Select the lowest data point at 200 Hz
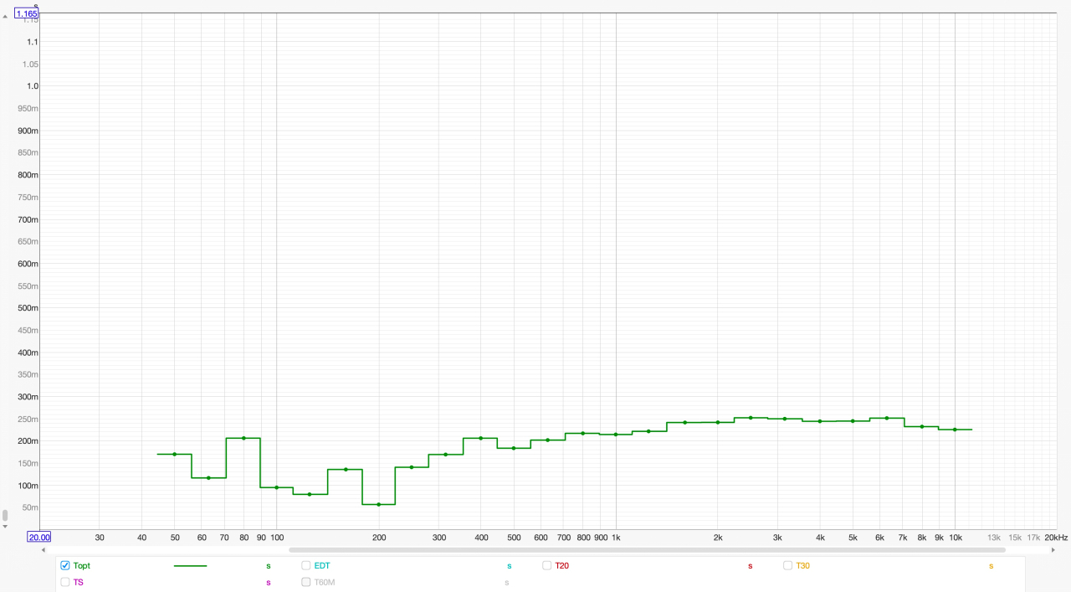Viewport: 1071px width, 592px height. point(378,504)
